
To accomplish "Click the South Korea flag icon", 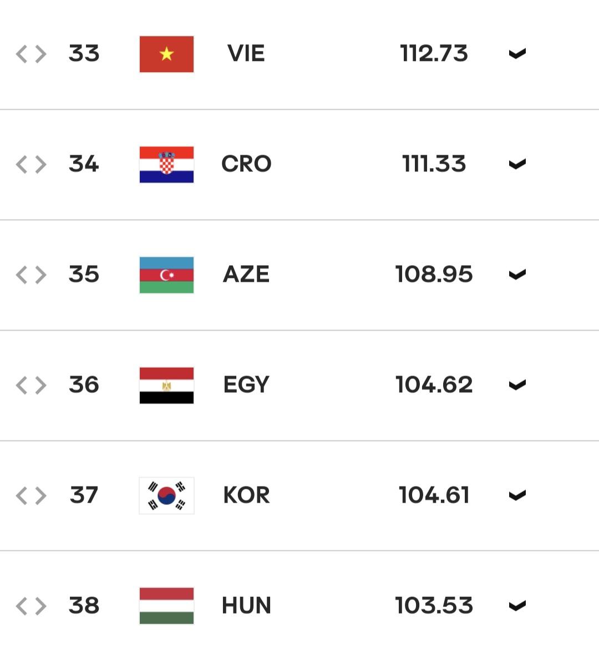I will click(166, 495).
